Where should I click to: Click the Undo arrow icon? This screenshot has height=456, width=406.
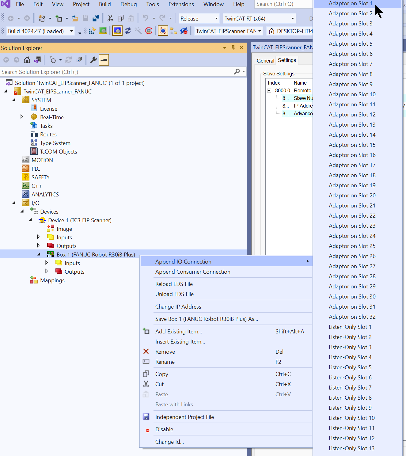[145, 18]
